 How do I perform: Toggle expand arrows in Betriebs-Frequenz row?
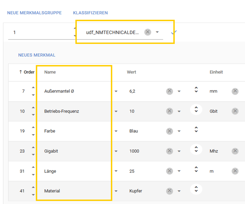point(196,109)
